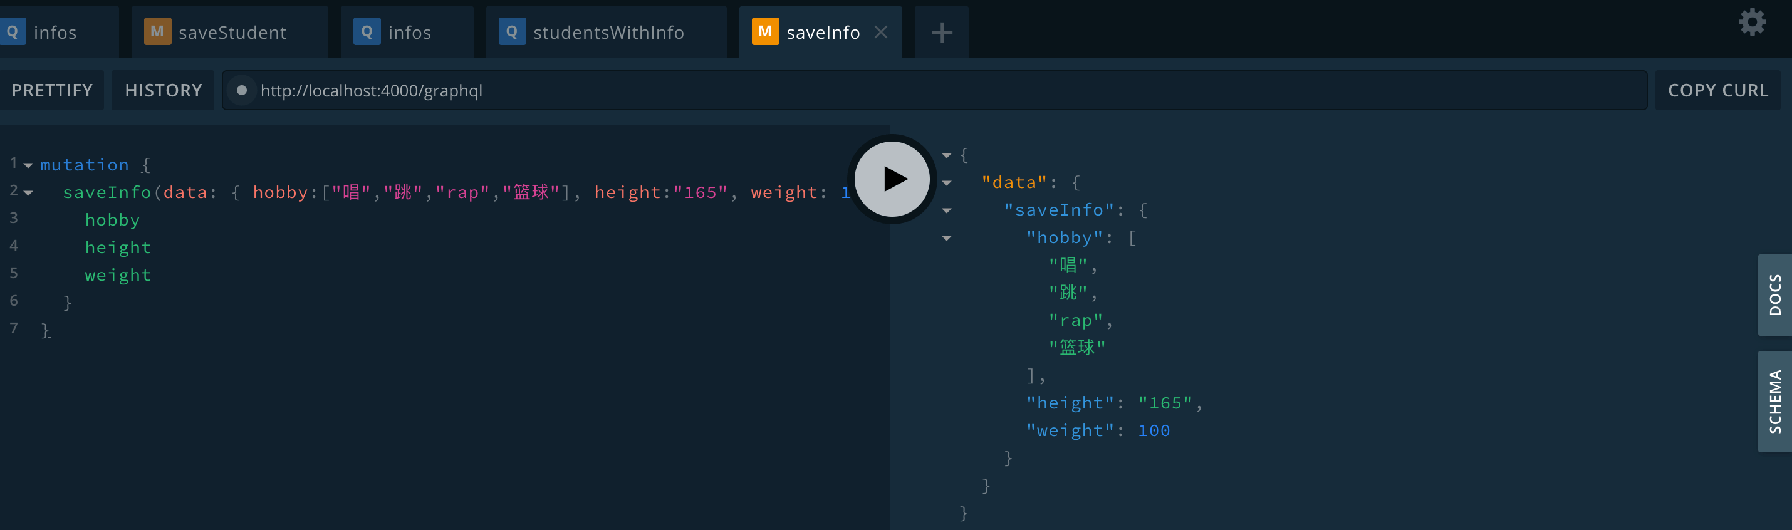This screenshot has height=530, width=1792.
Task: Click the "篮球" value in response
Action: [1077, 347]
